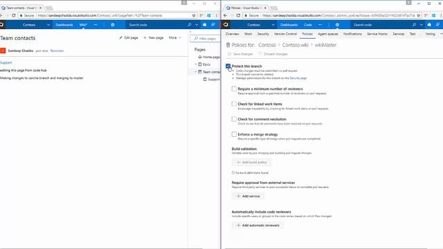Click the plus icon for New page

pyautogui.click(x=145, y=37)
